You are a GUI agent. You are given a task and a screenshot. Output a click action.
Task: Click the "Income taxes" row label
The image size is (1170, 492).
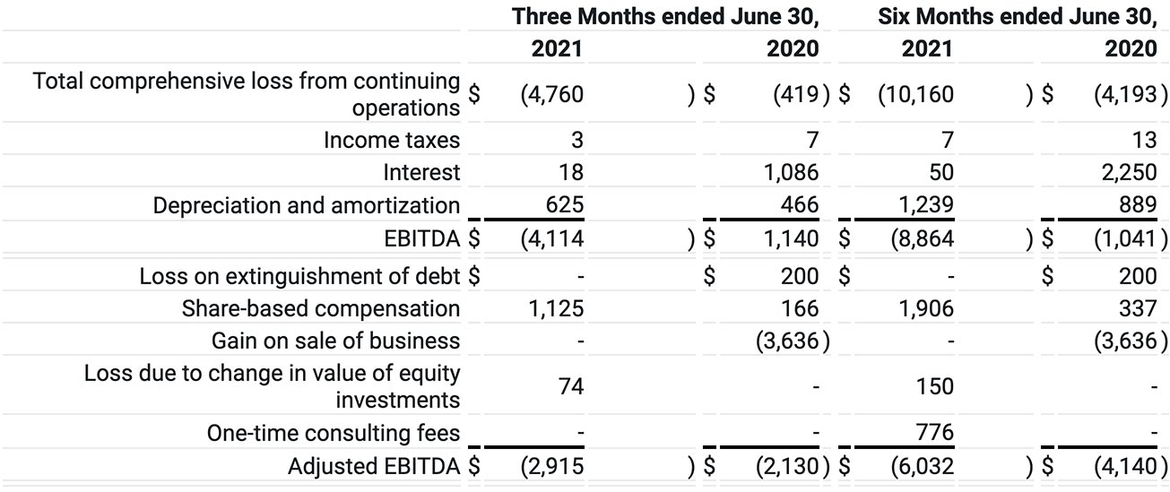click(x=392, y=140)
